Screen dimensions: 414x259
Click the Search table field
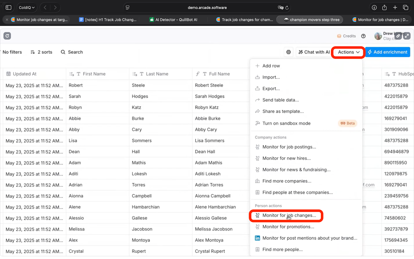click(72, 52)
